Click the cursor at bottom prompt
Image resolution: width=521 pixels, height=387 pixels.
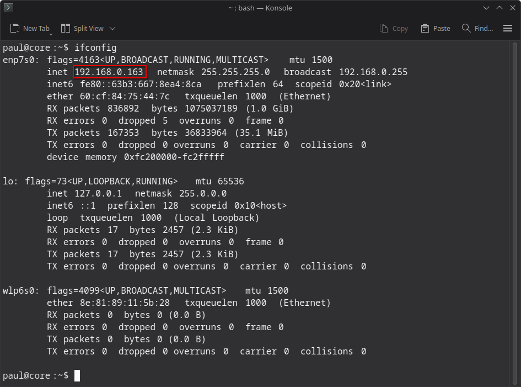point(77,376)
